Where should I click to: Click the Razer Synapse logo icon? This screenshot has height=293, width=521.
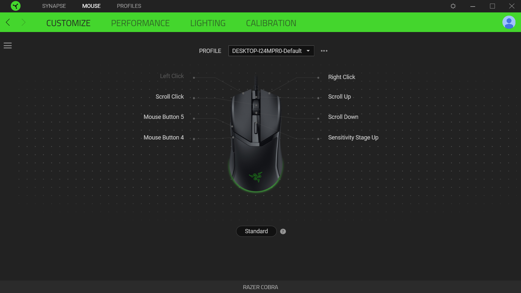click(15, 6)
